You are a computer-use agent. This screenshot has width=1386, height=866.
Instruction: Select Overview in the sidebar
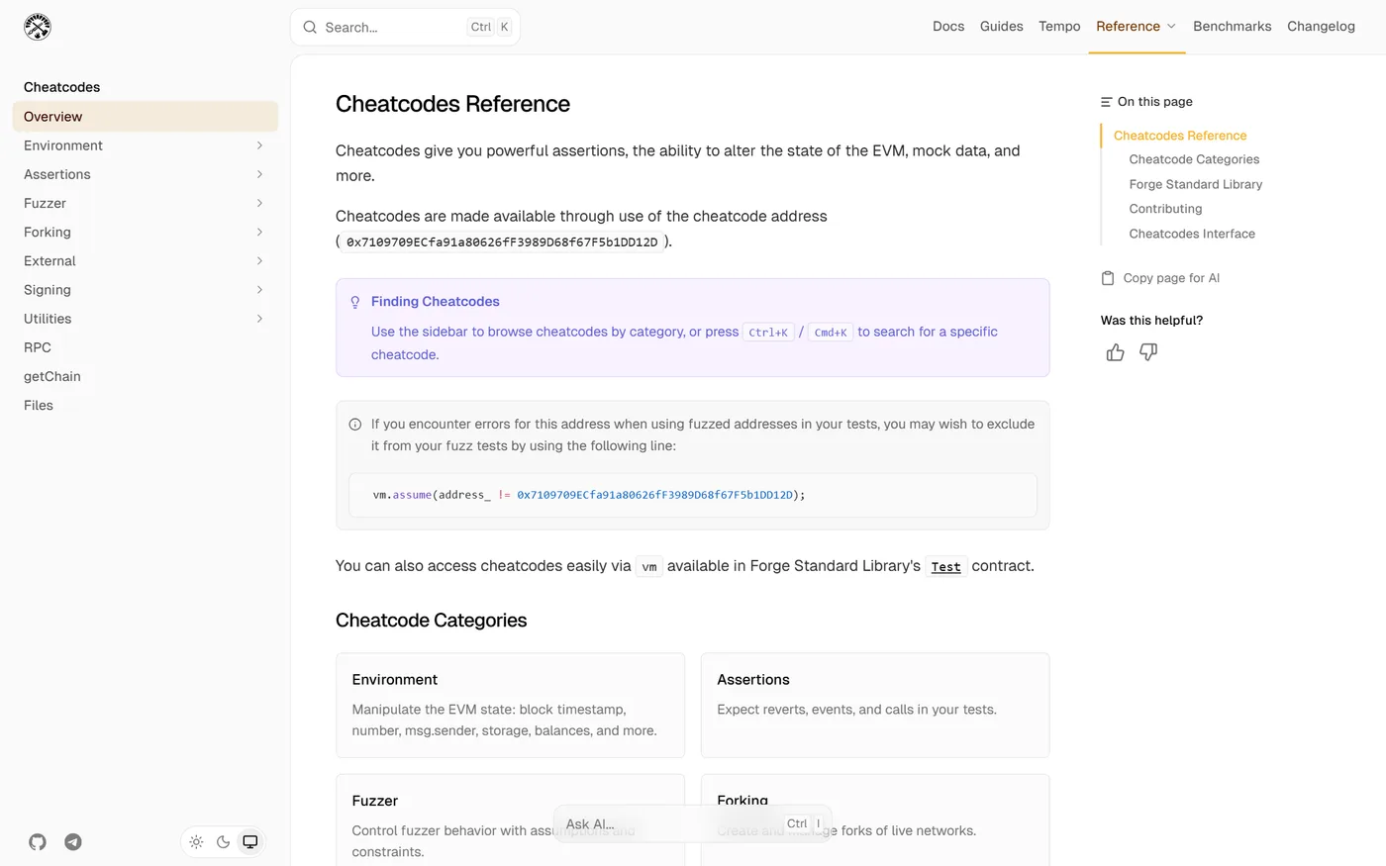145,117
